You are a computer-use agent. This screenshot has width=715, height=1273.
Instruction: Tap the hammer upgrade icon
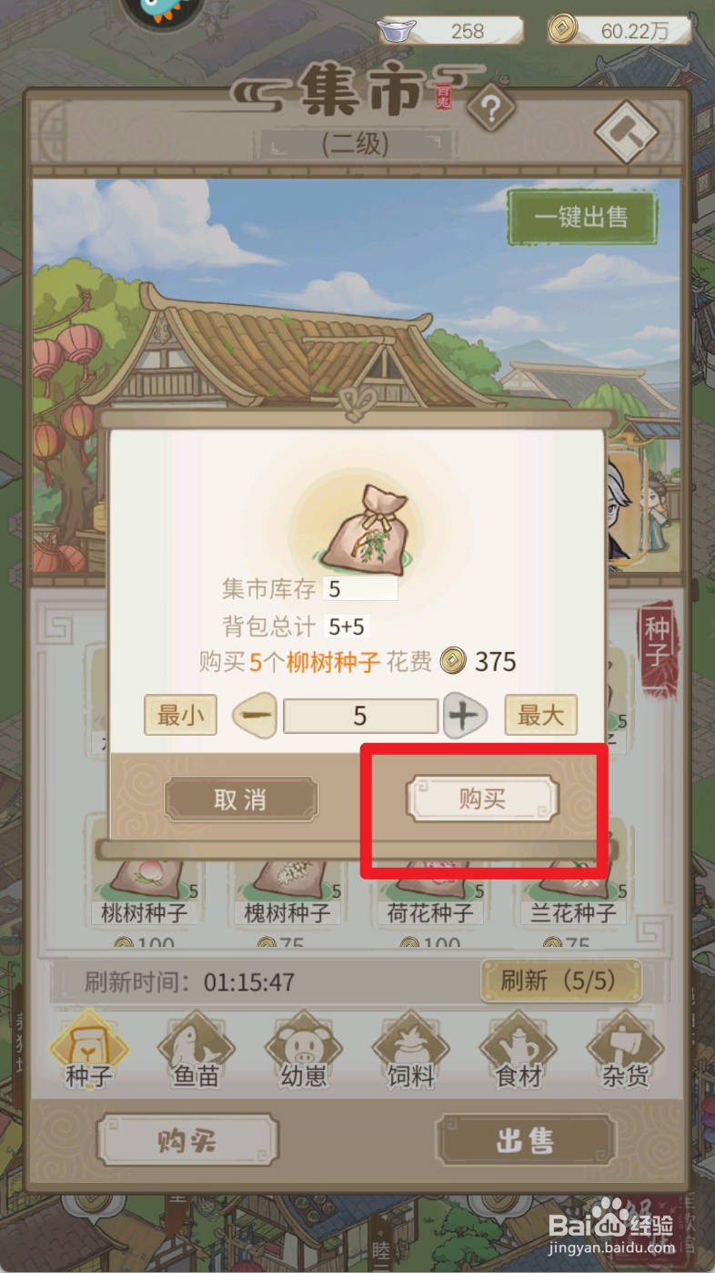(x=627, y=131)
